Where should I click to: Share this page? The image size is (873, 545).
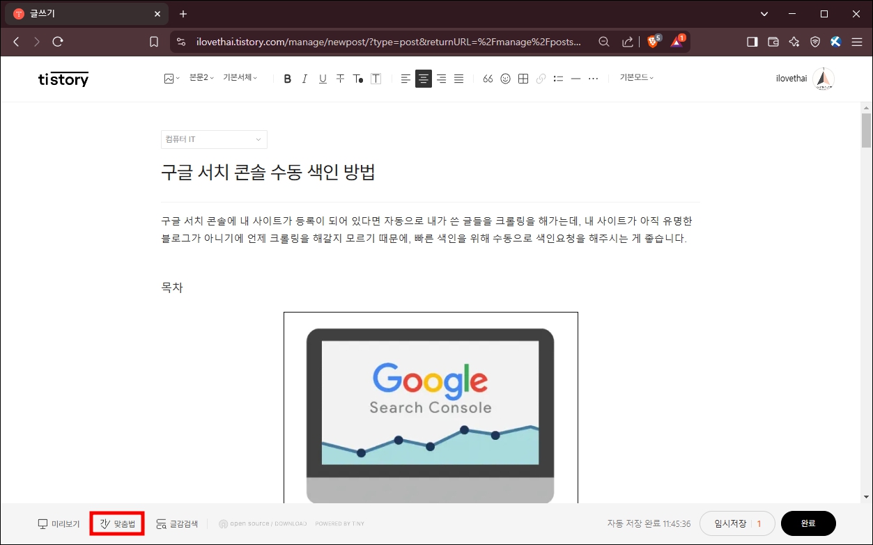(x=628, y=42)
